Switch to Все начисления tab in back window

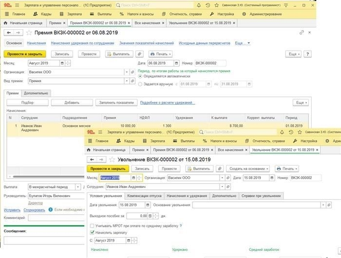click(x=147, y=23)
